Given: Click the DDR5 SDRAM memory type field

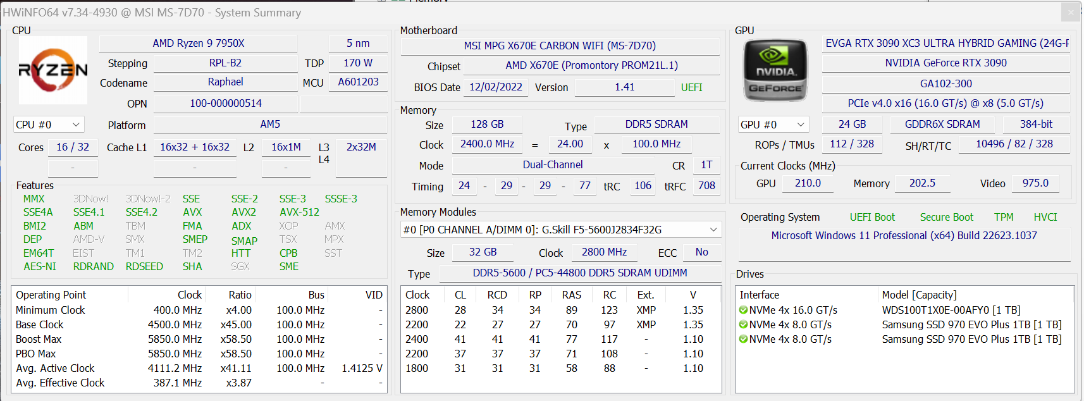Looking at the screenshot, I should (656, 125).
